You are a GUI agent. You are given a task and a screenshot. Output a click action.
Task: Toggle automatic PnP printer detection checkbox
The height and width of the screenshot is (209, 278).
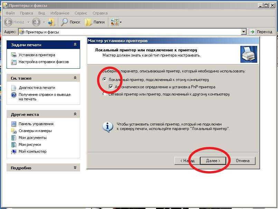tap(111, 87)
